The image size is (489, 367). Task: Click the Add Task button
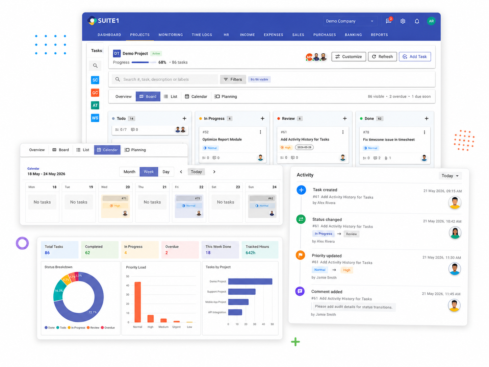pos(415,56)
